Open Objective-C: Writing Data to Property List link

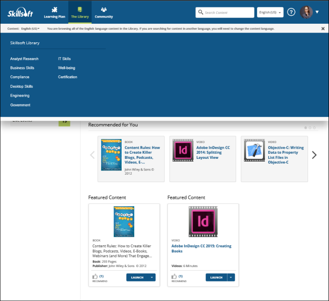(x=286, y=155)
